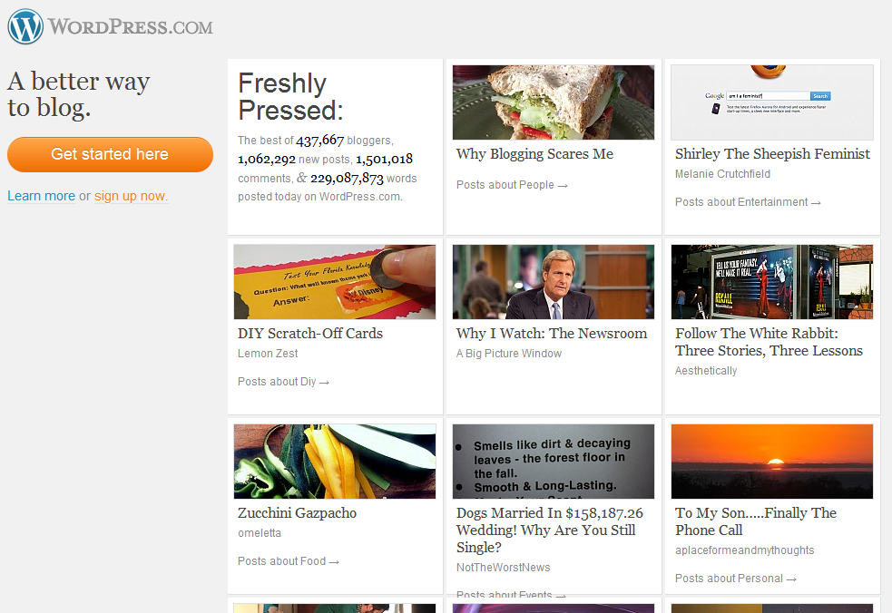
Task: Open the Follow The White Rabbit post
Action: 769,343
